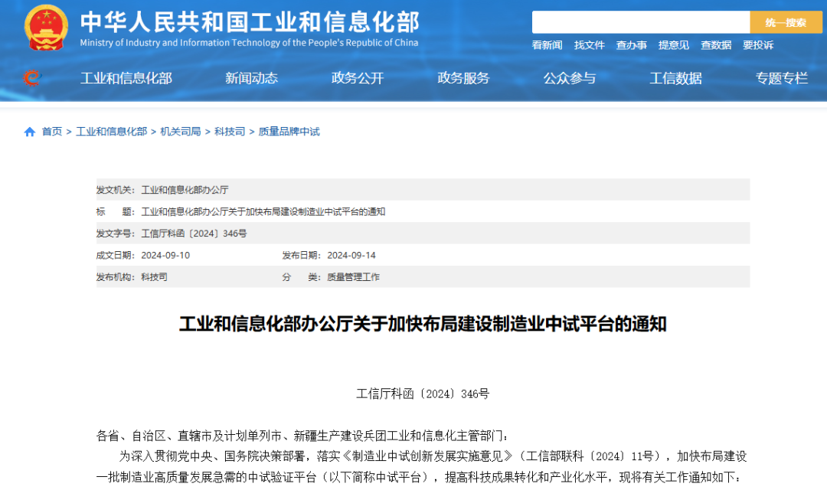Open the 找文件 quick link
This screenshot has height=490, width=827.
(x=589, y=45)
